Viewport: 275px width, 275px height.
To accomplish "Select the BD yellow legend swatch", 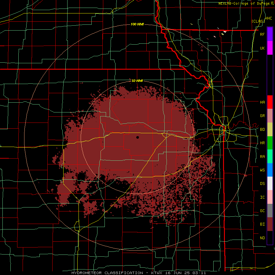I will point(270,130).
